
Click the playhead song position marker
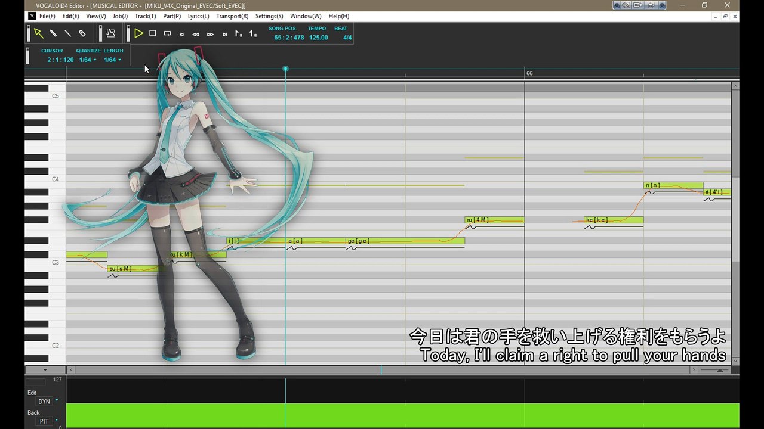pos(285,69)
